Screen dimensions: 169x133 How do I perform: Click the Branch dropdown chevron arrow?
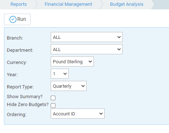[119, 37]
